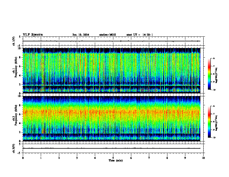
Task: Click the "start UT = 14:20: 1" text
Action: pyautogui.click(x=140, y=35)
